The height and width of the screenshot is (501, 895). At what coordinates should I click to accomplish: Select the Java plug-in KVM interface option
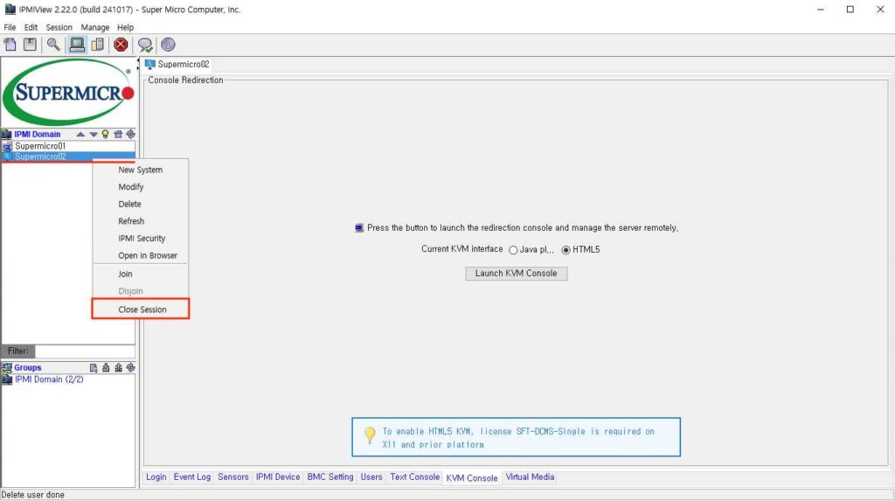(x=513, y=250)
